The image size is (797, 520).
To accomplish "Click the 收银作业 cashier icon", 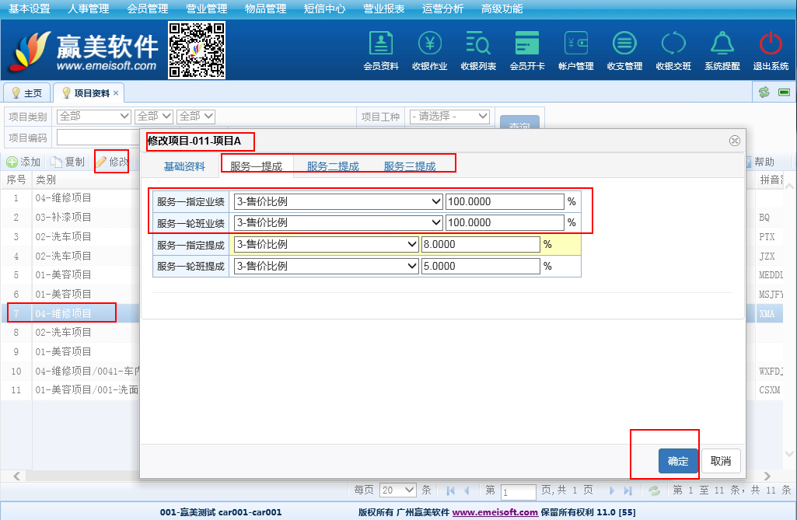I will tap(429, 44).
